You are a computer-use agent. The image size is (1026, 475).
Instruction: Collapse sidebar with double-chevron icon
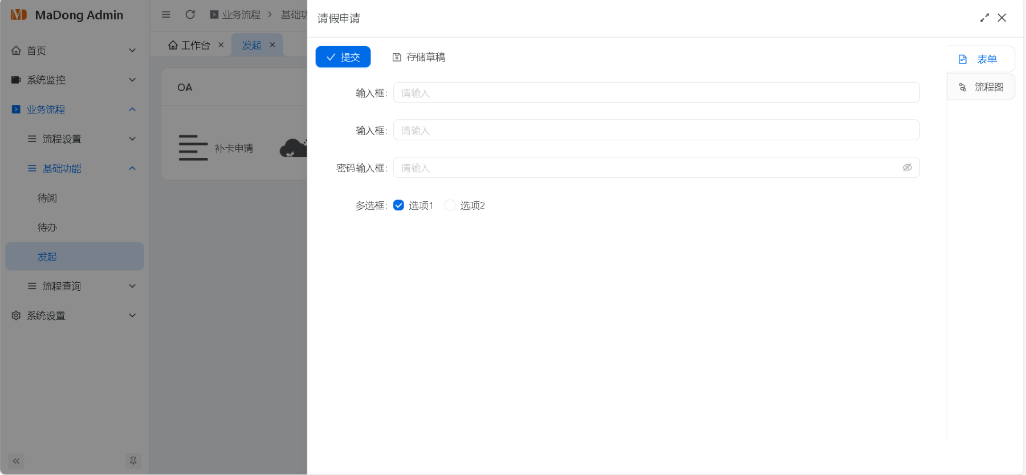tap(16, 461)
